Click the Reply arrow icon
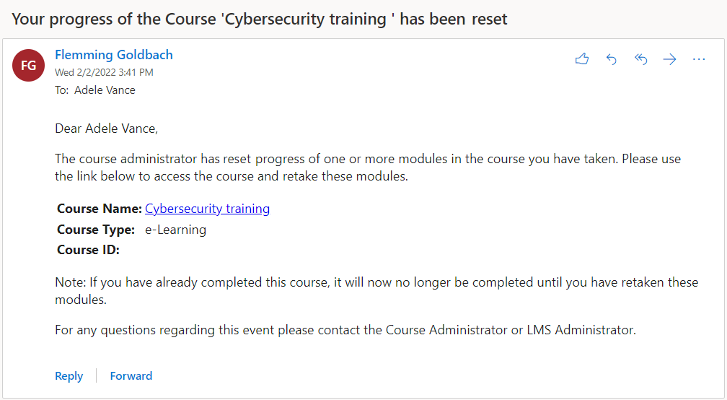The image size is (727, 400). [x=612, y=59]
